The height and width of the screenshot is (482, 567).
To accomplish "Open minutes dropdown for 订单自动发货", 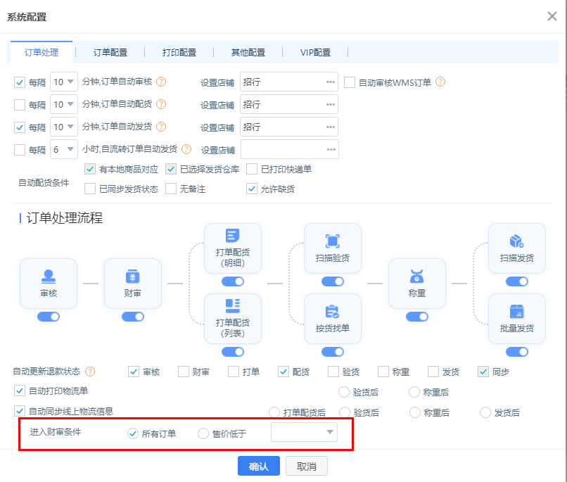I will pyautogui.click(x=63, y=127).
